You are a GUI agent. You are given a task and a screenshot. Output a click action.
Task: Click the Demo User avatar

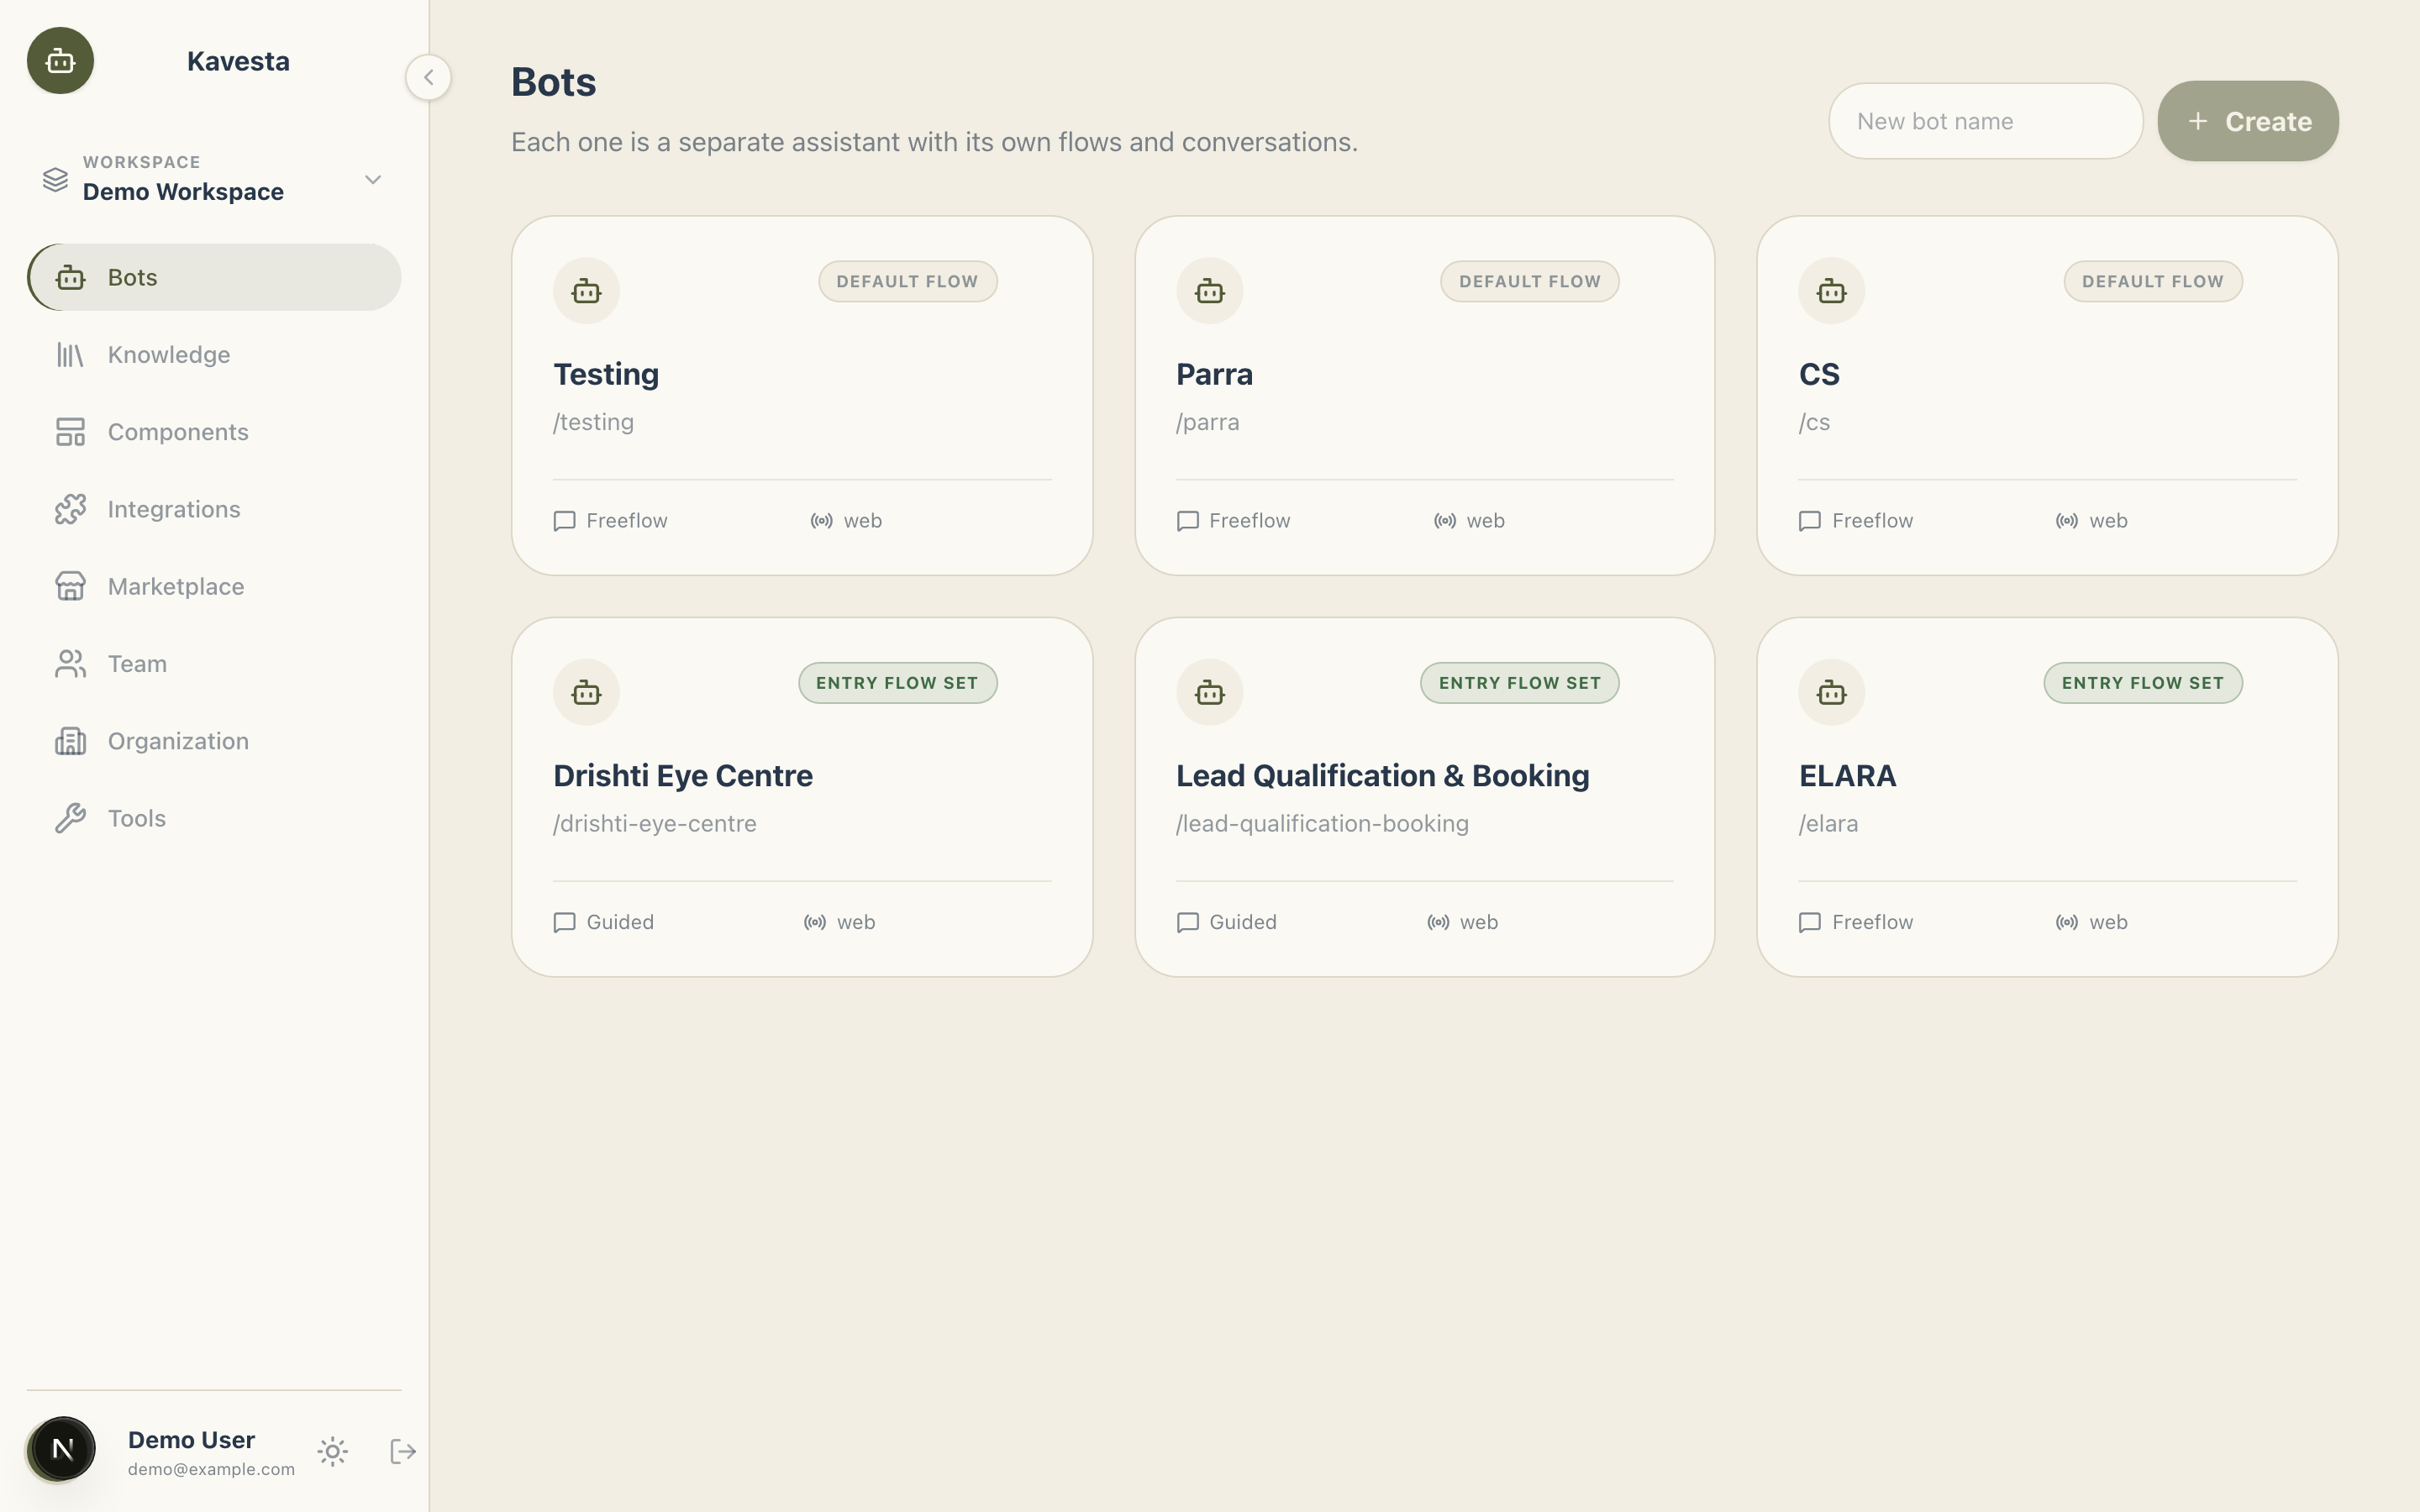click(x=62, y=1449)
